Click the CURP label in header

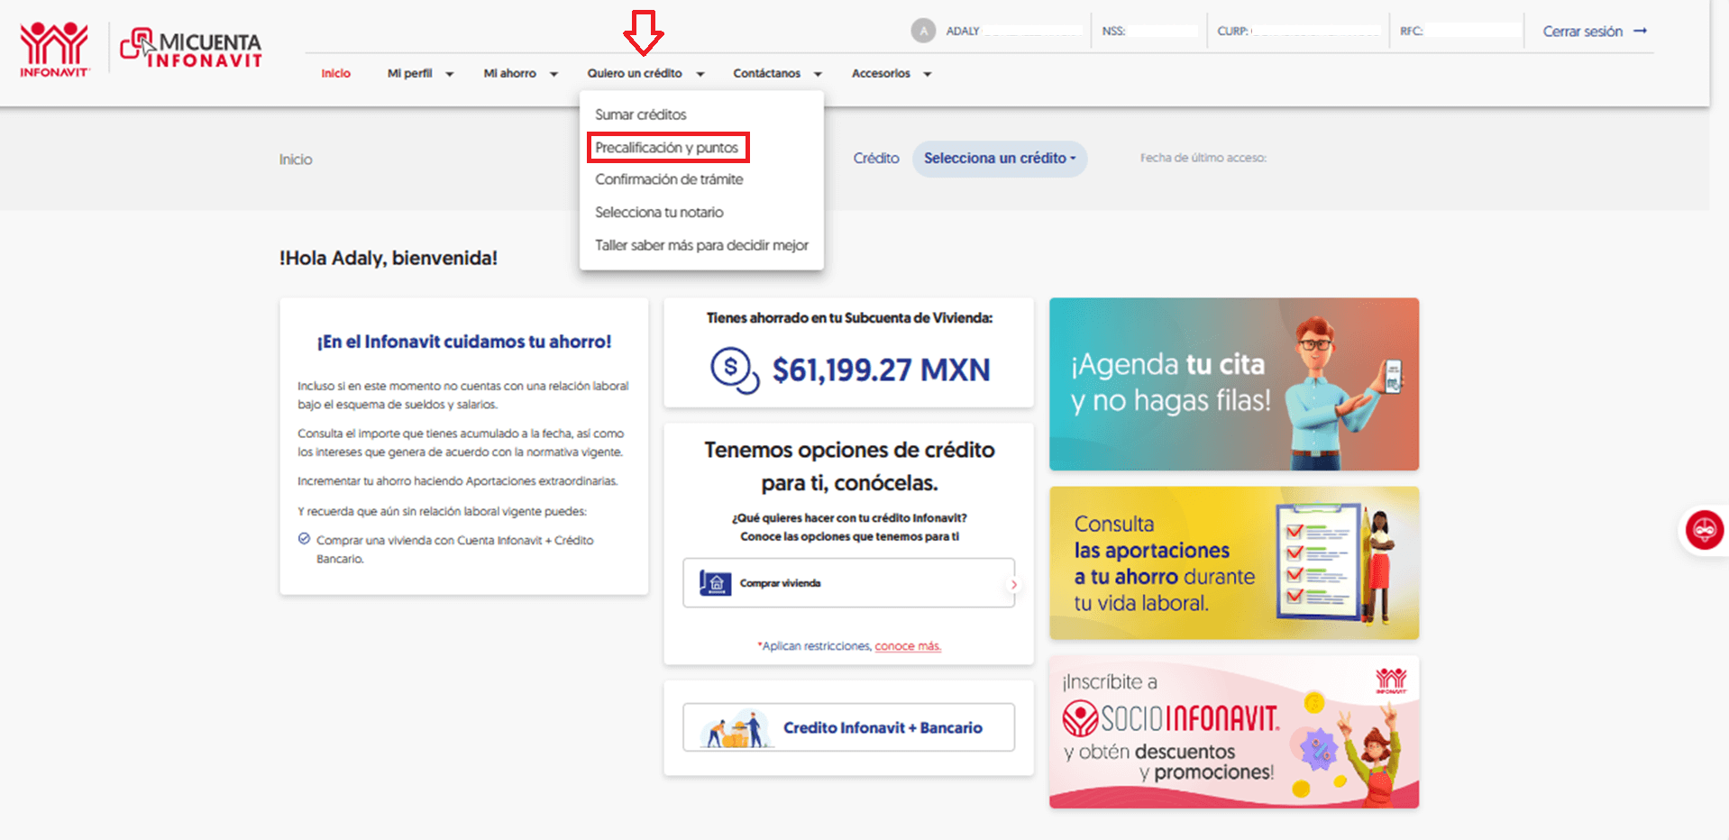click(1232, 31)
